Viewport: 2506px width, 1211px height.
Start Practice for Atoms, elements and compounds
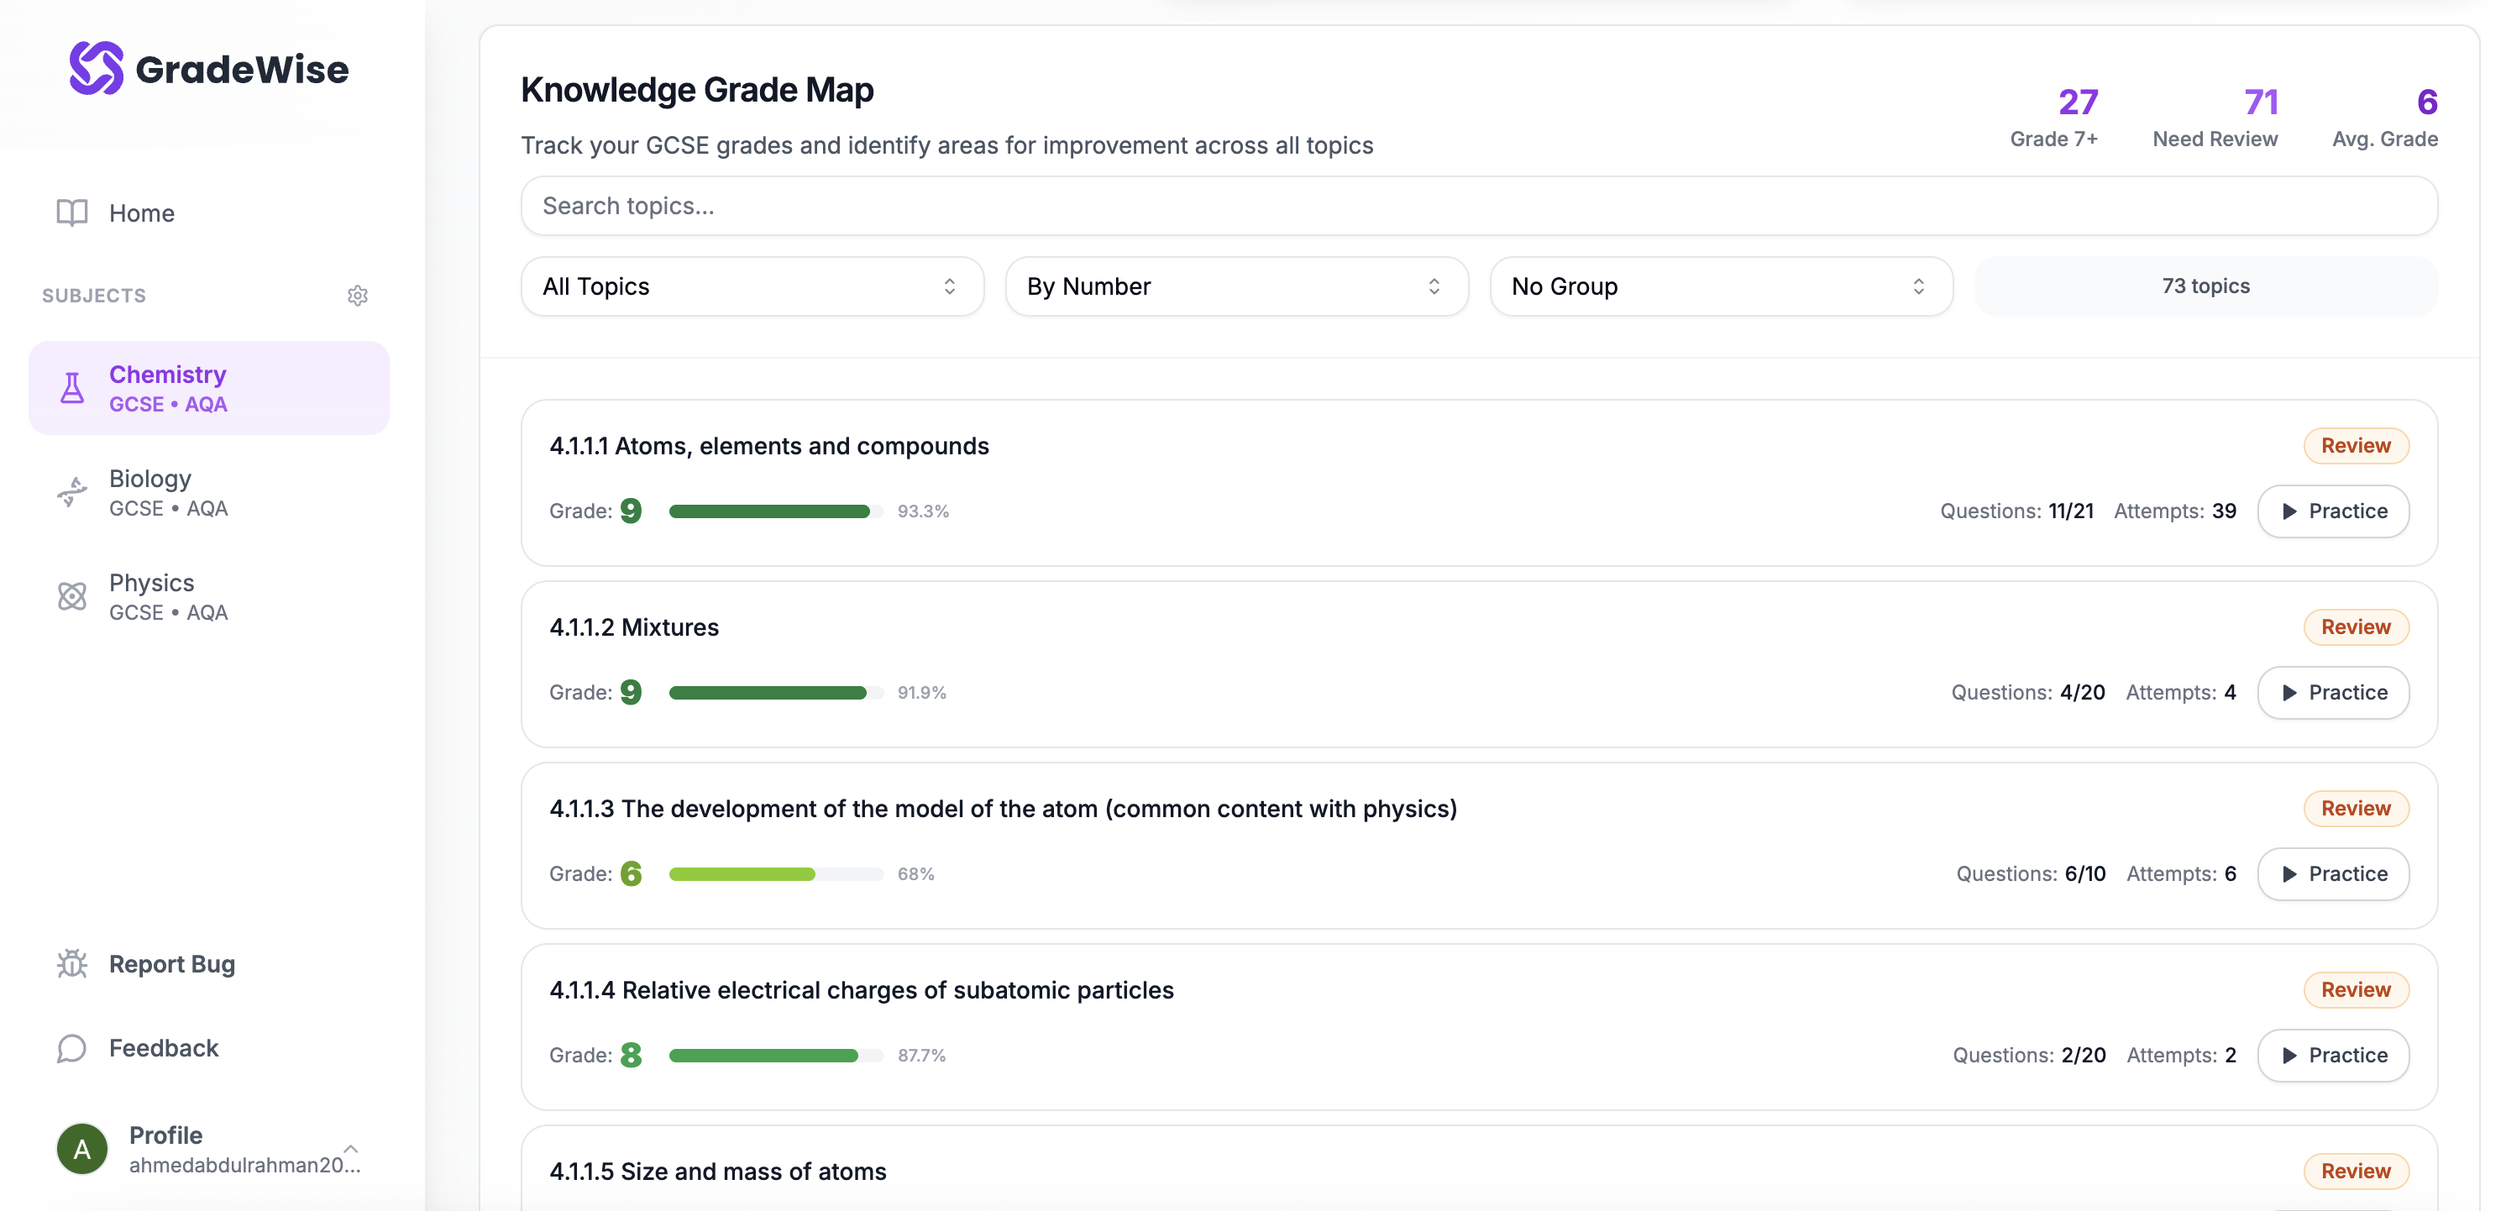tap(2332, 511)
